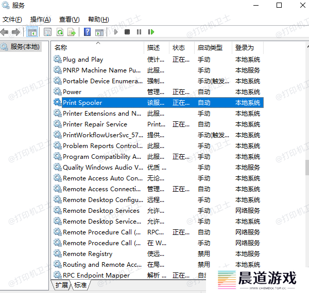Switch to the 扩展 tab
Image resolution: width=309 pixels, height=293 pixels.
point(61,285)
